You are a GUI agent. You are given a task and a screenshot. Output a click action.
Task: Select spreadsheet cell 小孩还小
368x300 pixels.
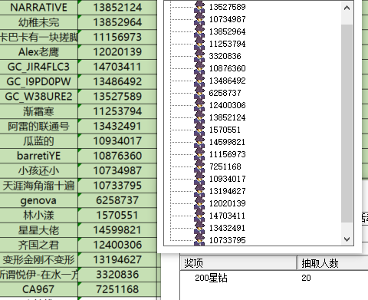pos(39,170)
